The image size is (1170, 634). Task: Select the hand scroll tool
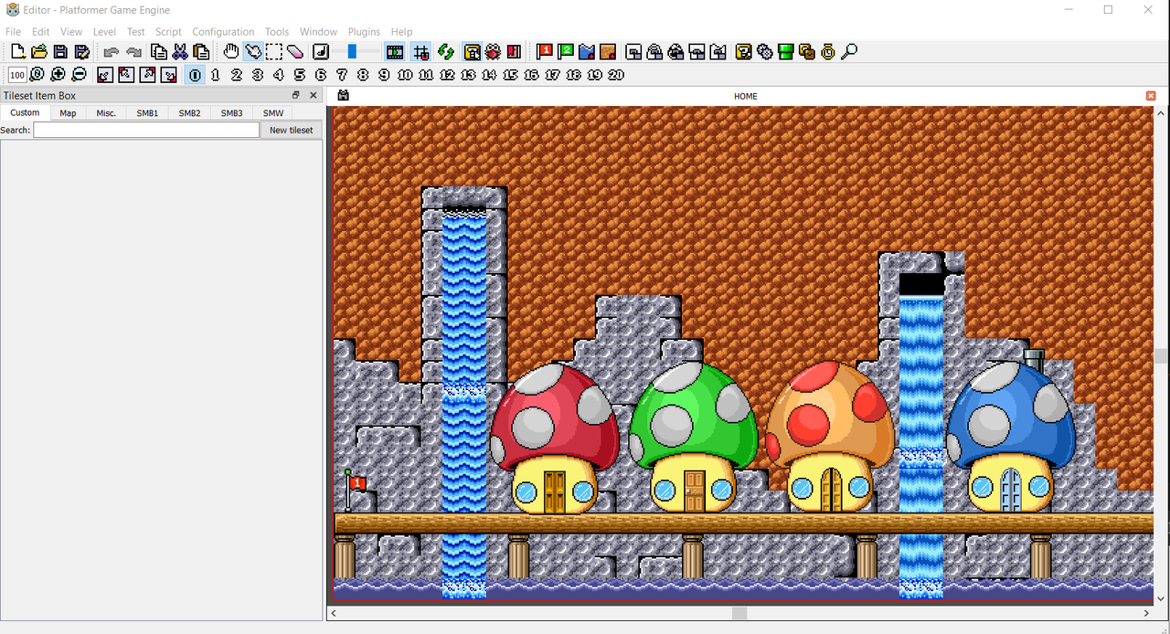pos(231,52)
